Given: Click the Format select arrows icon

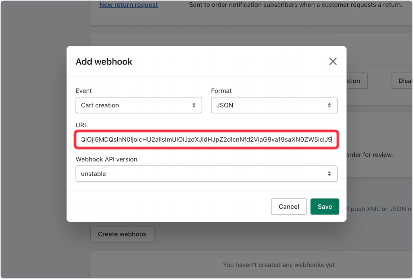Looking at the screenshot, I should (x=330, y=105).
